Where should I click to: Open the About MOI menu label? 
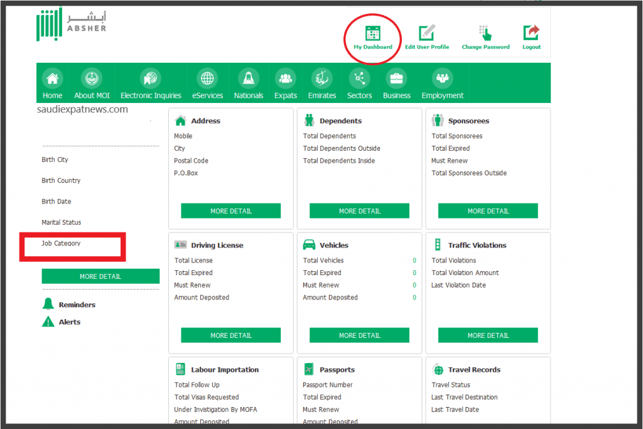pyautogui.click(x=92, y=95)
